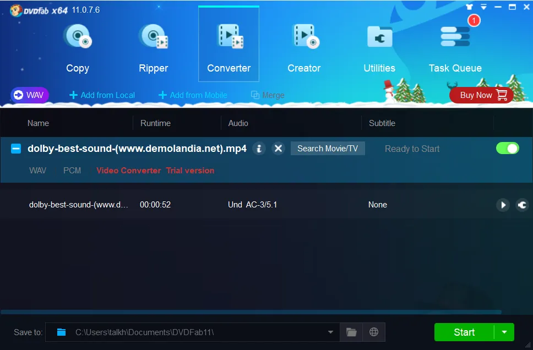Click Add from Local
533x350 pixels.
[102, 95]
